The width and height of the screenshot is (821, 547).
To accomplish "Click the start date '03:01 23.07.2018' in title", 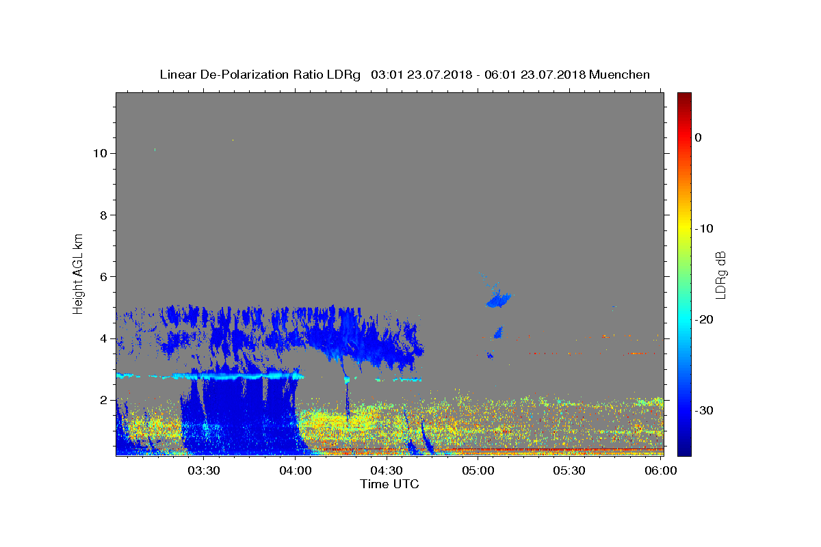I will tap(421, 75).
